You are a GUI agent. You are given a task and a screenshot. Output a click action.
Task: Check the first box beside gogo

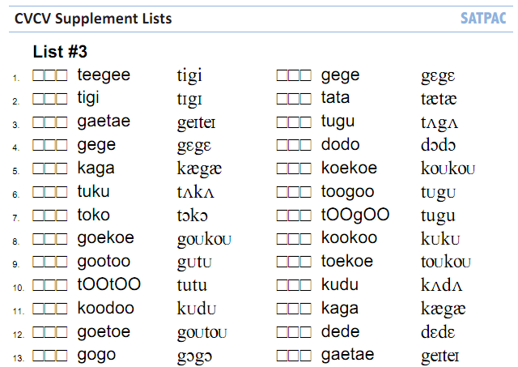click(38, 356)
